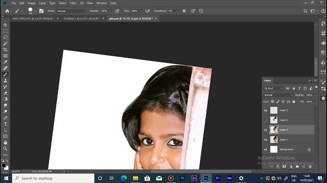Collapse the Layers panel double-arrow

310,80
